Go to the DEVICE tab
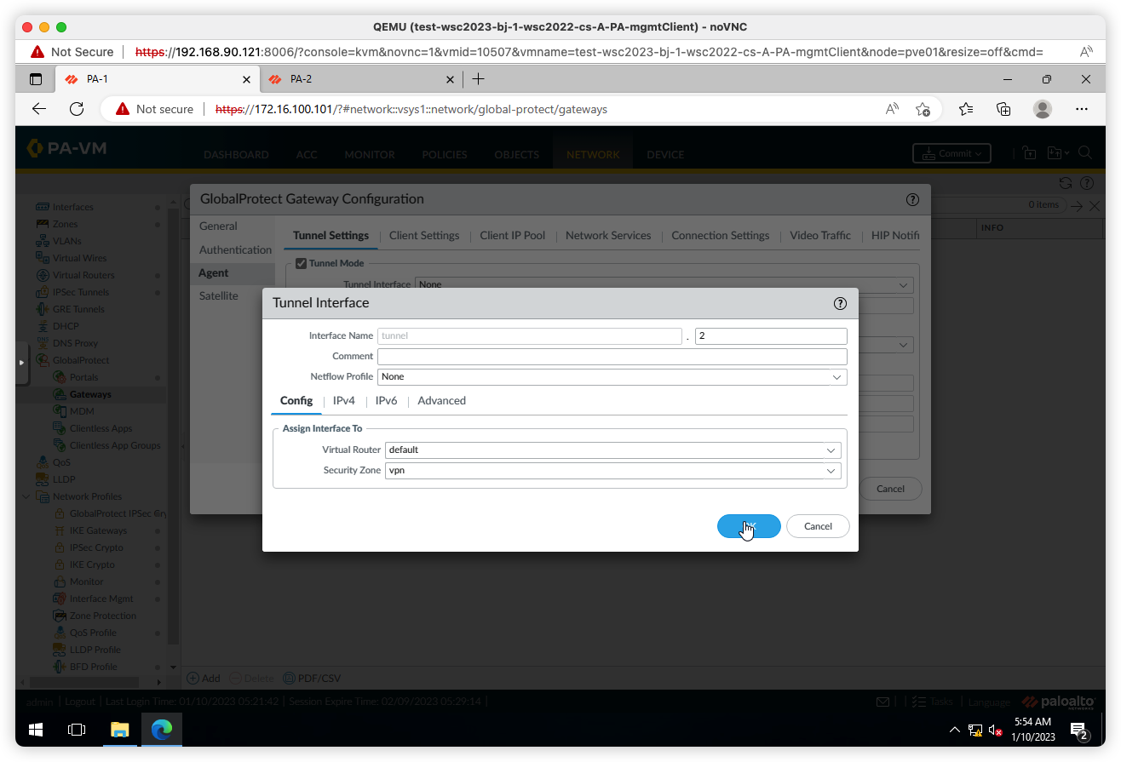 tap(665, 155)
